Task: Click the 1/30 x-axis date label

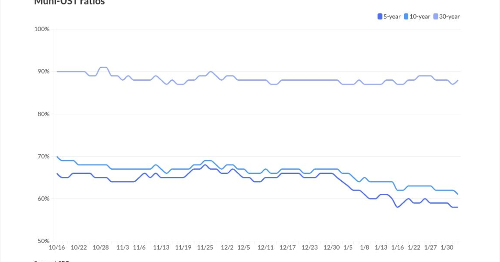Action: (447, 247)
